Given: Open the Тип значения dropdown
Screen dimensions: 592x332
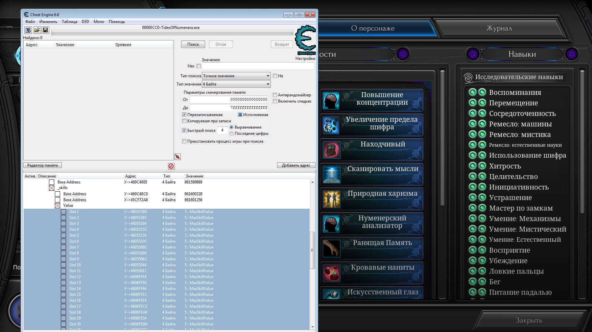Looking at the screenshot, I should click(236, 84).
